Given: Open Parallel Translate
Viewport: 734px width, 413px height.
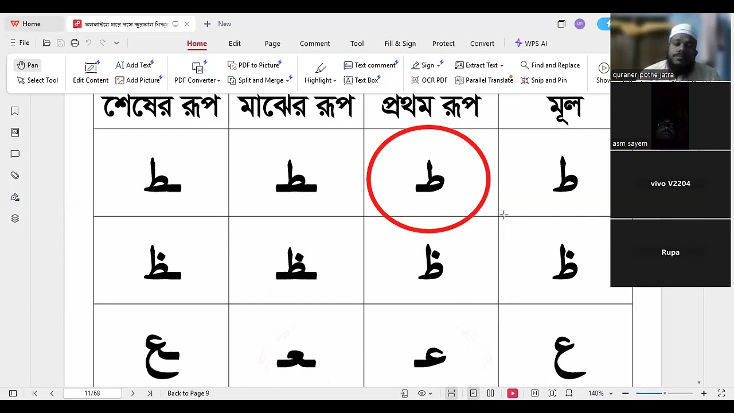Looking at the screenshot, I should pos(484,80).
